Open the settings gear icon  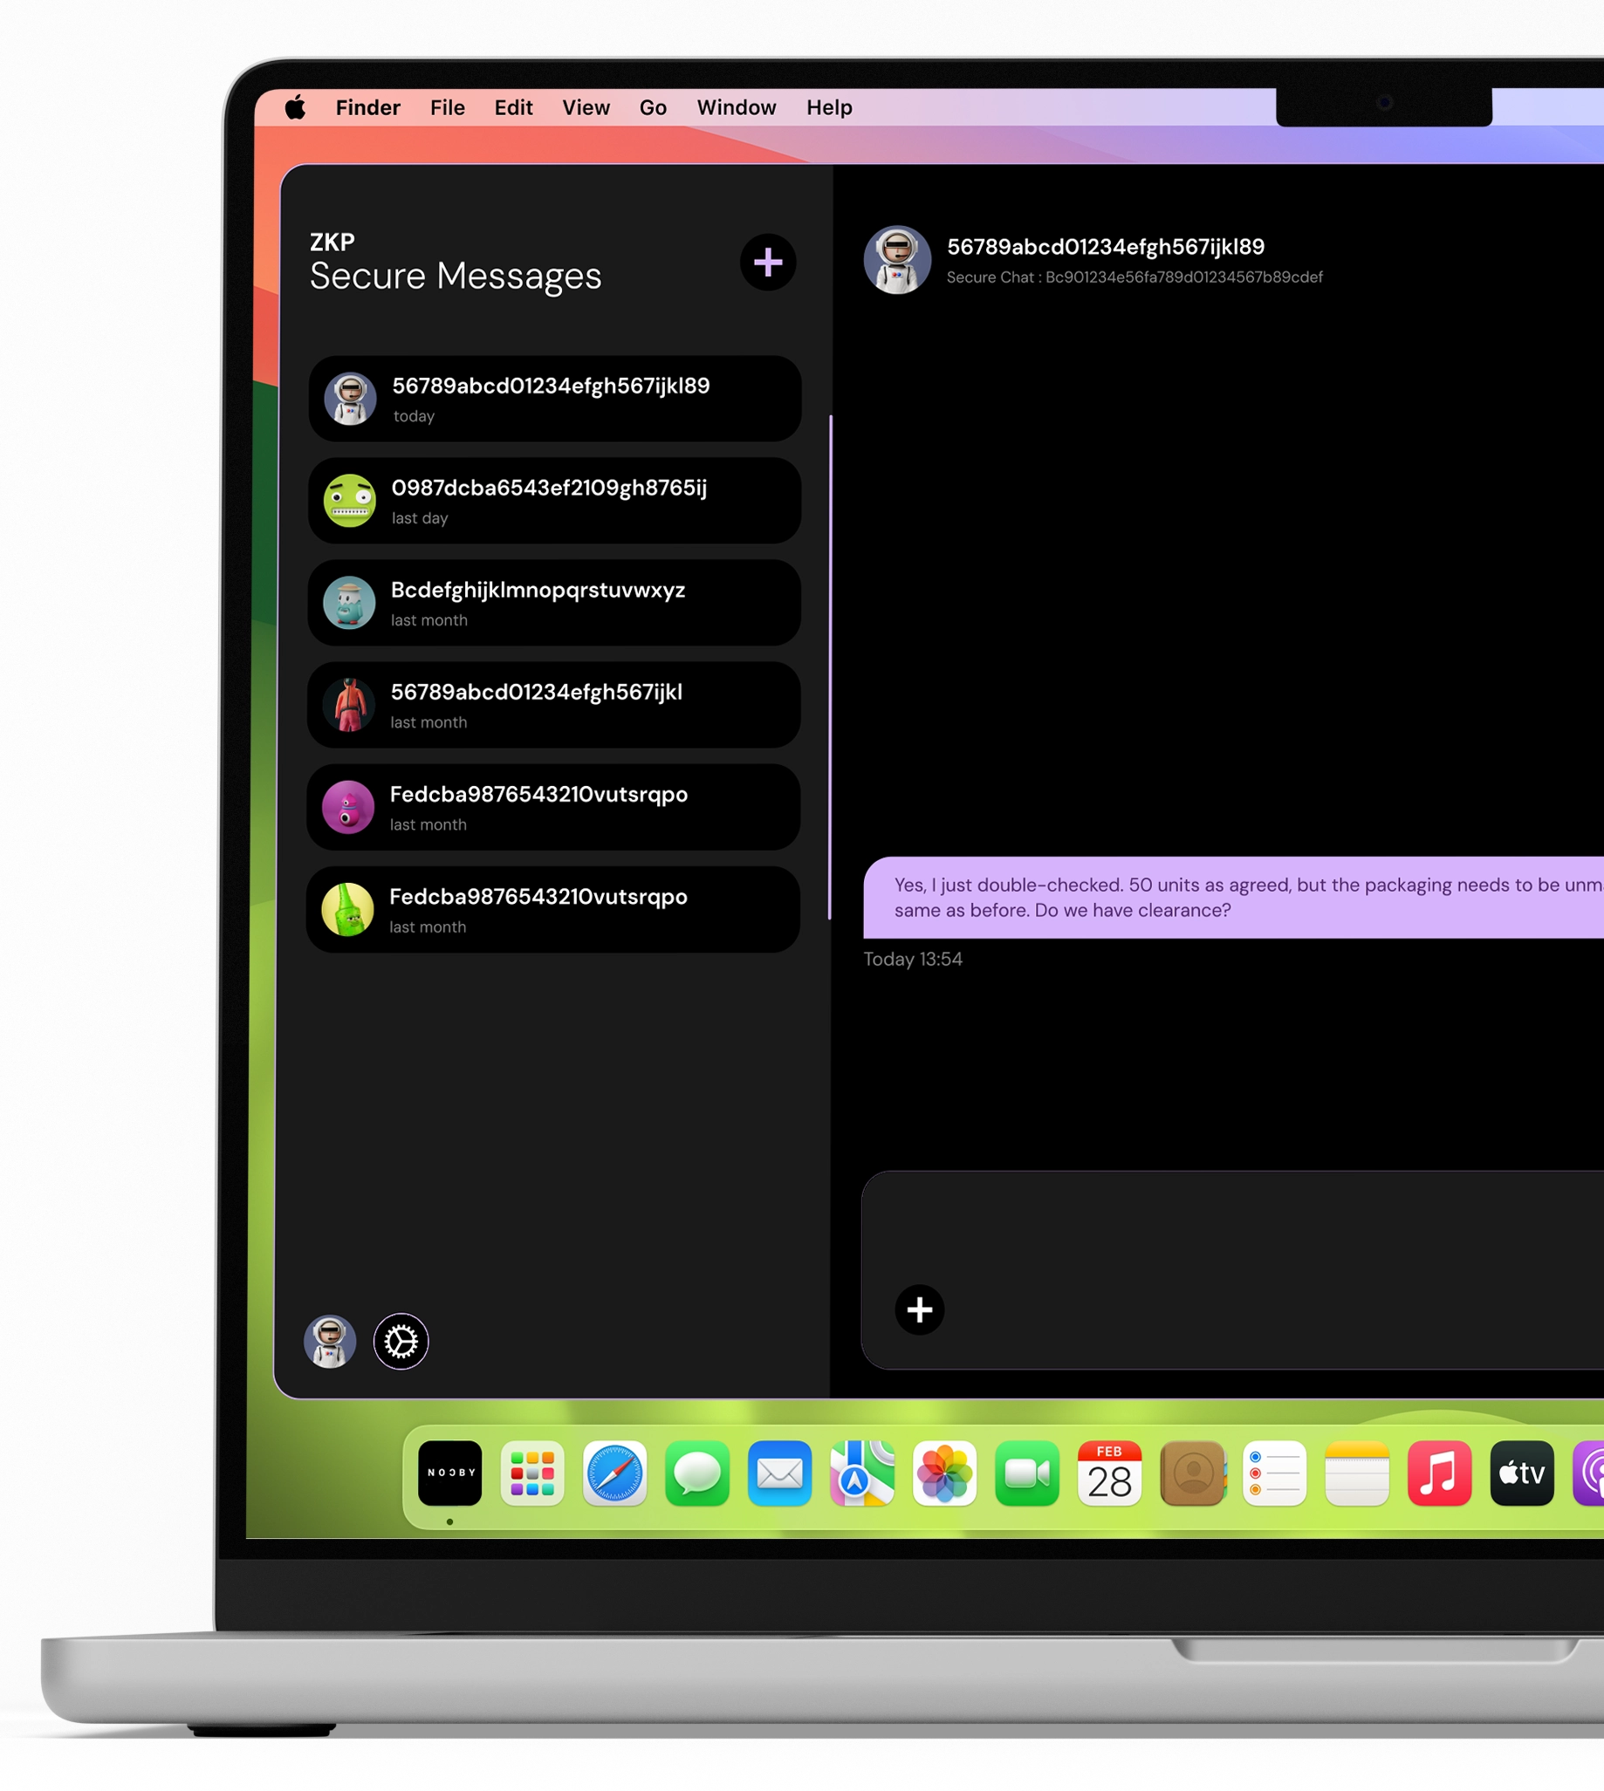401,1342
